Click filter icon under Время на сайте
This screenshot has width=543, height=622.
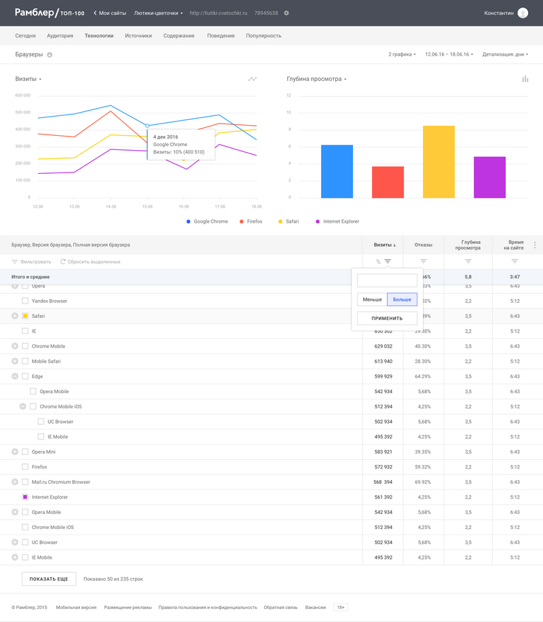pyautogui.click(x=514, y=261)
